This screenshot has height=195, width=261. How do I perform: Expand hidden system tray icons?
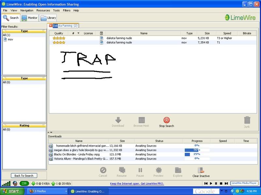tap(233, 191)
